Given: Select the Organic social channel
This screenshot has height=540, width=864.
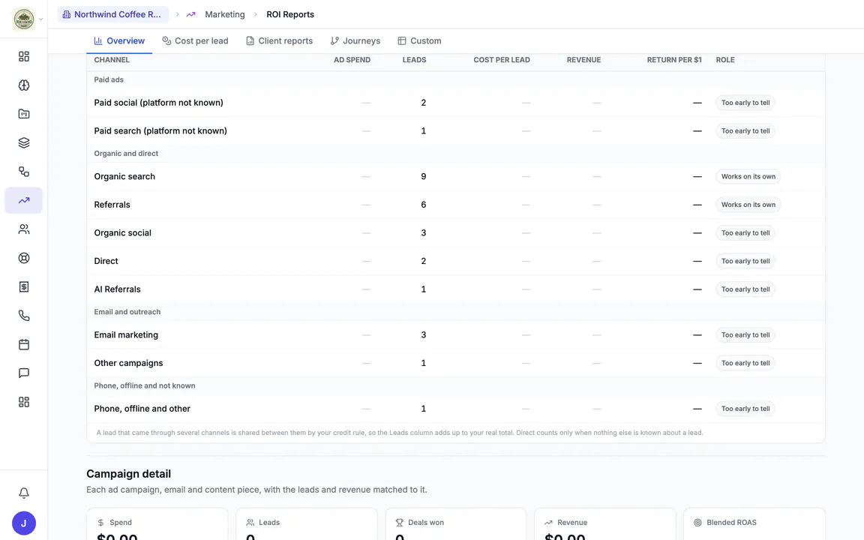Looking at the screenshot, I should [x=122, y=232].
